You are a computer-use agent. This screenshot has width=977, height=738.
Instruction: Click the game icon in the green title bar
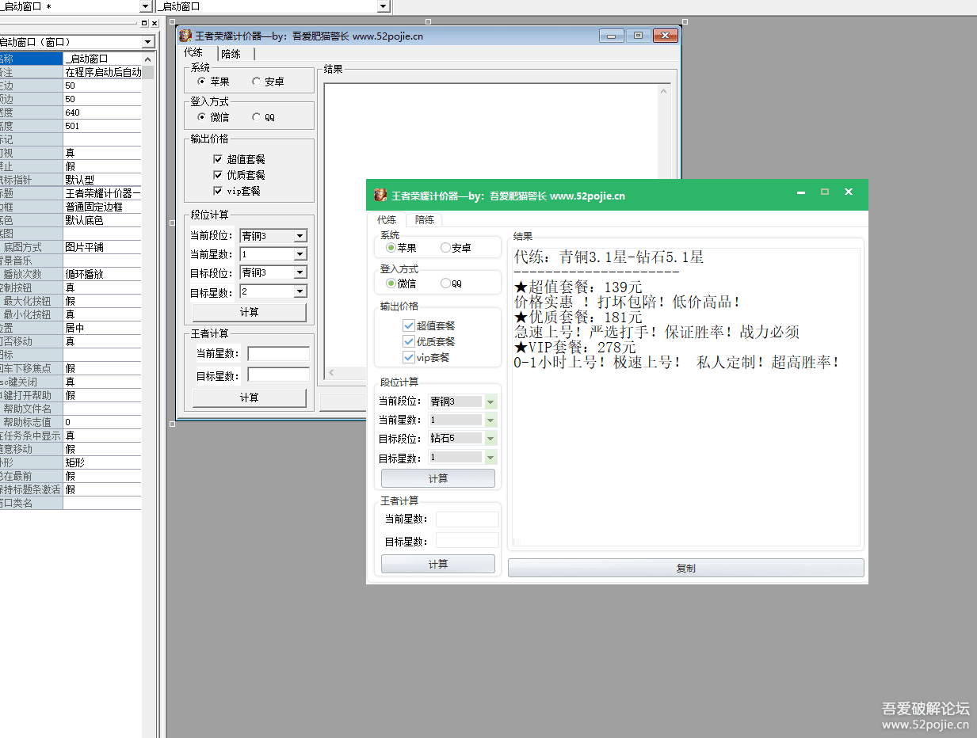click(x=380, y=195)
